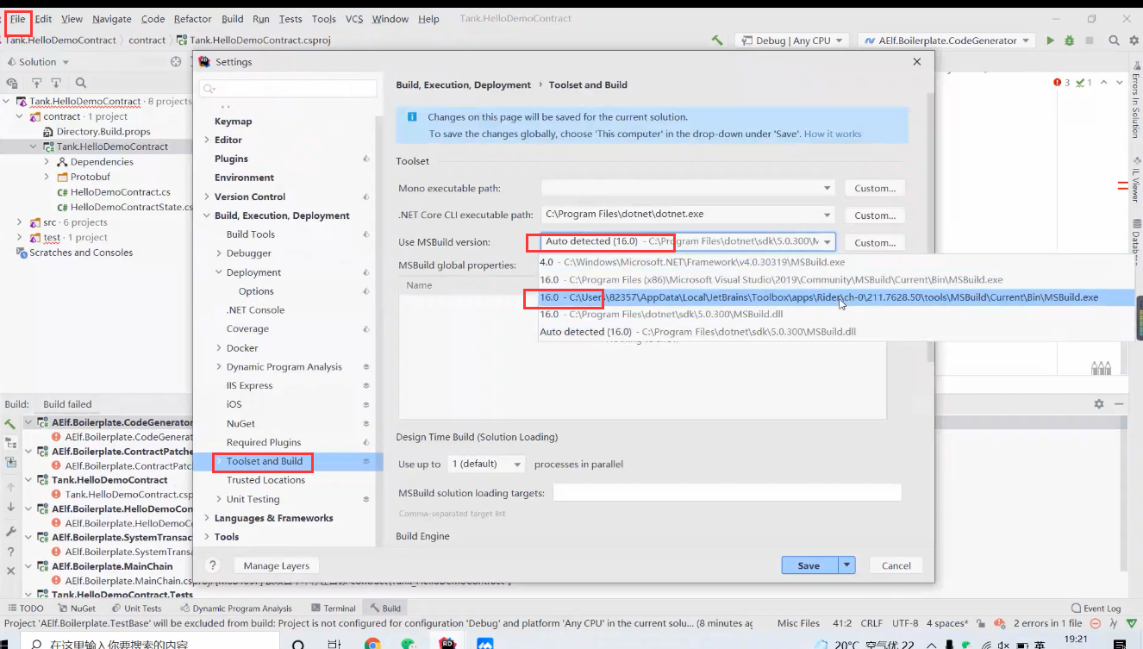The width and height of the screenshot is (1143, 649).
Task: Open HelloDemoContract.cs in Solution explorer
Action: coord(121,192)
